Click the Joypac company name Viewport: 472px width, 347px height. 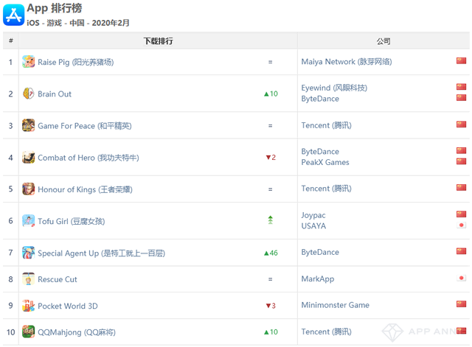pyautogui.click(x=313, y=215)
